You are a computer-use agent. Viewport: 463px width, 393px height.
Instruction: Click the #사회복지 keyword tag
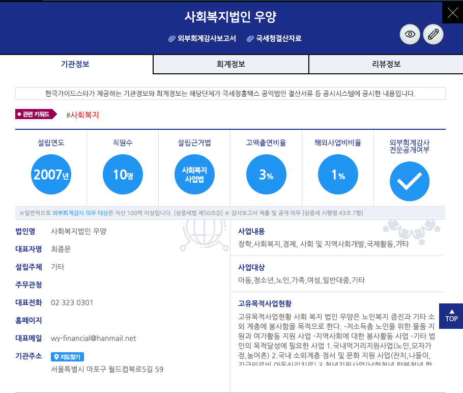[x=82, y=115]
